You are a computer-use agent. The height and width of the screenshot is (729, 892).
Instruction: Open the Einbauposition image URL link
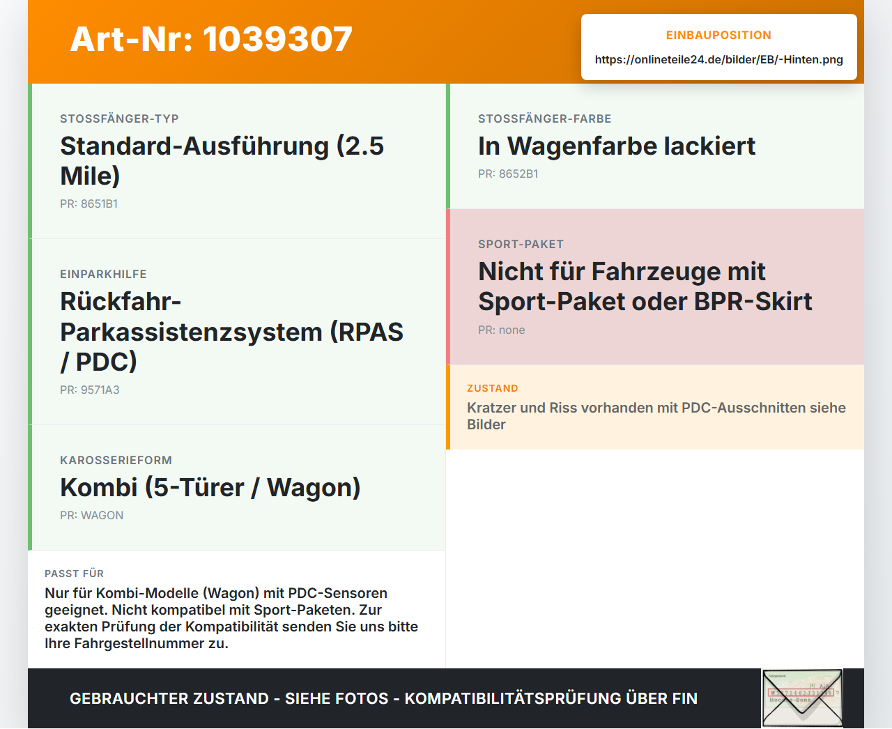pos(718,59)
